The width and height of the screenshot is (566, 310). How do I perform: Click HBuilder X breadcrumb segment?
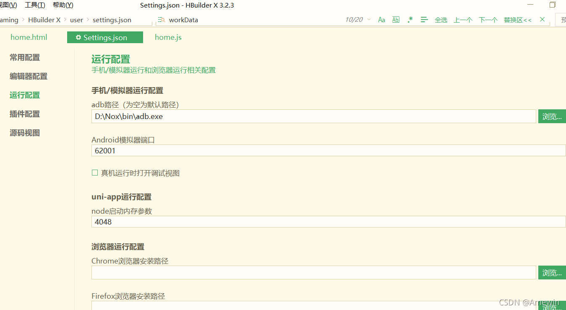point(44,20)
